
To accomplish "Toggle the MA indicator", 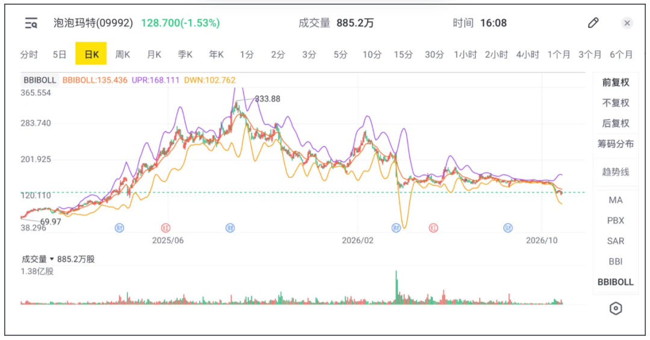I will coord(616,200).
